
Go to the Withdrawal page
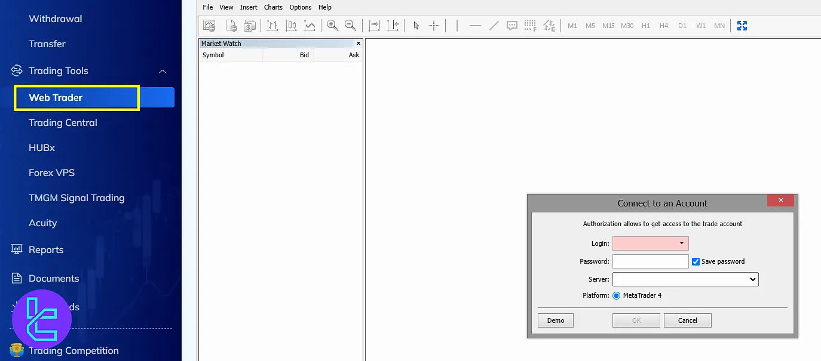(56, 19)
